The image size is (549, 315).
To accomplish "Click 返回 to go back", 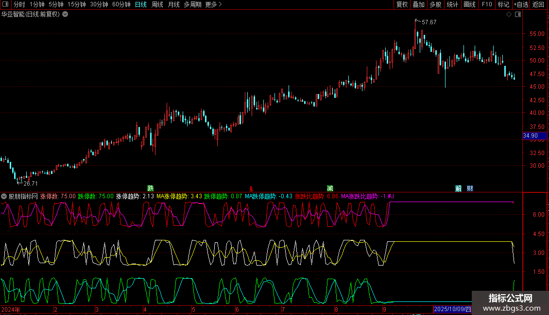I will (x=538, y=4).
